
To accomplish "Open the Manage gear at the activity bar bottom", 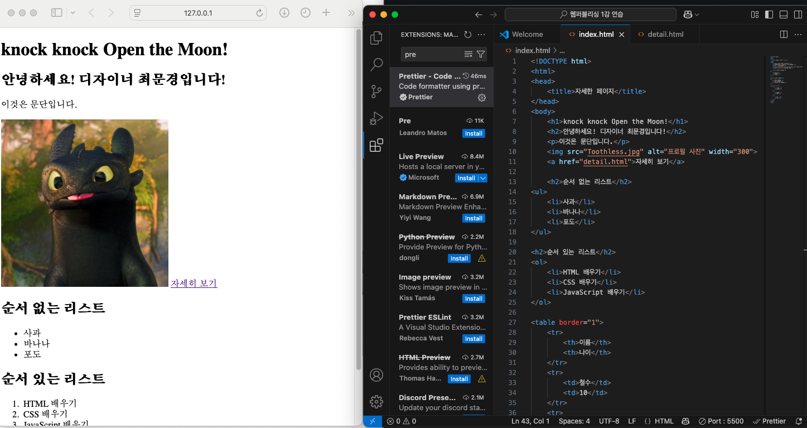I will click(x=376, y=401).
